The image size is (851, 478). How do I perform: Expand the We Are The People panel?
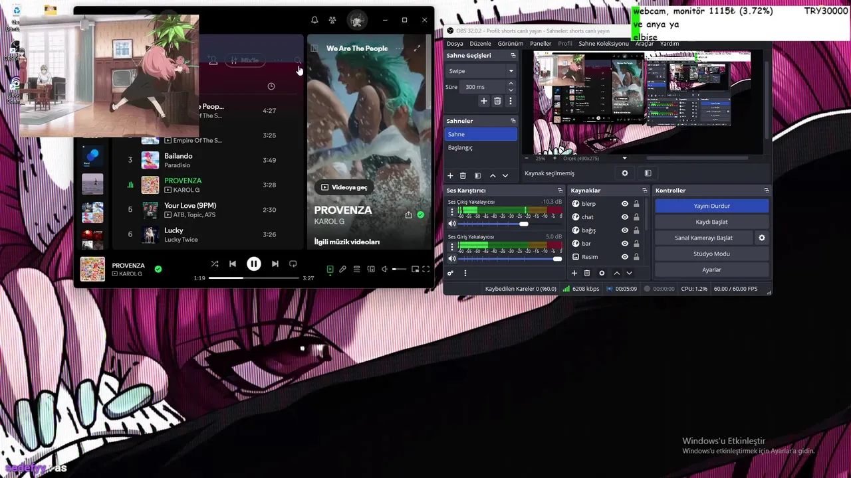(x=417, y=48)
